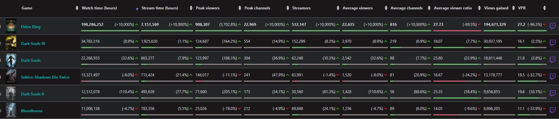Click the Bloodborne cover art thumbnail
This screenshot has width=559, height=119.
point(11,110)
